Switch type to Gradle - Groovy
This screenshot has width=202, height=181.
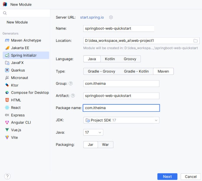(102, 71)
